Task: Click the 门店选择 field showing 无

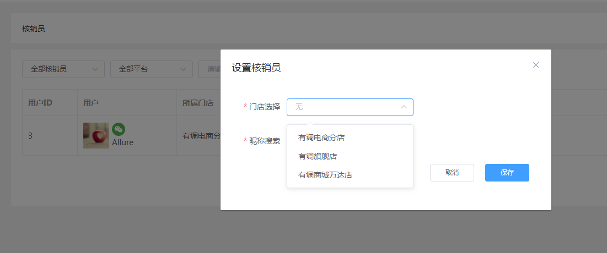Action: (350, 107)
